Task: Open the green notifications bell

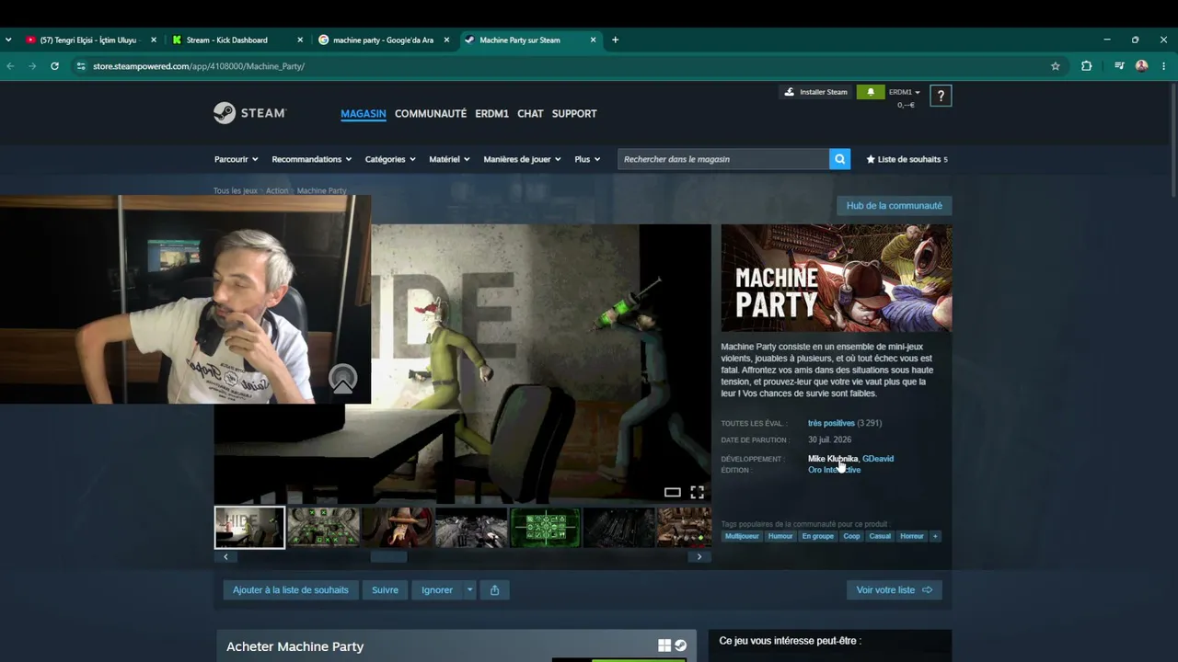Action: tap(871, 92)
